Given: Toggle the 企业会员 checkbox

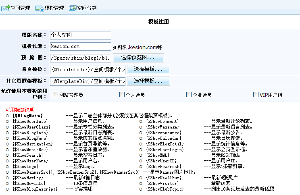Looking at the screenshot, I should point(189,95).
